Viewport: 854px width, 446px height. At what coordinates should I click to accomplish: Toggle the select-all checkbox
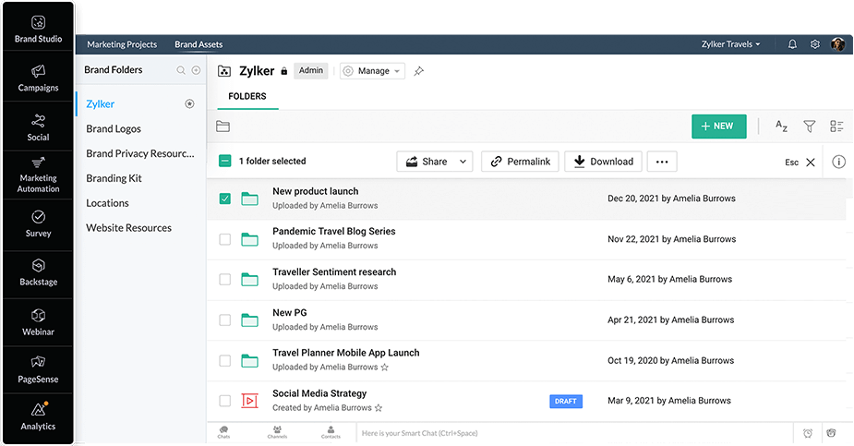tap(225, 162)
